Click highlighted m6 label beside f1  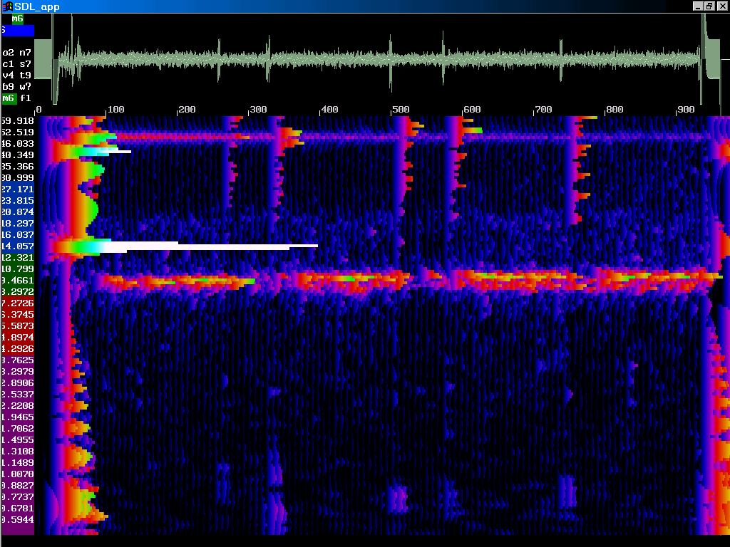(x=9, y=98)
